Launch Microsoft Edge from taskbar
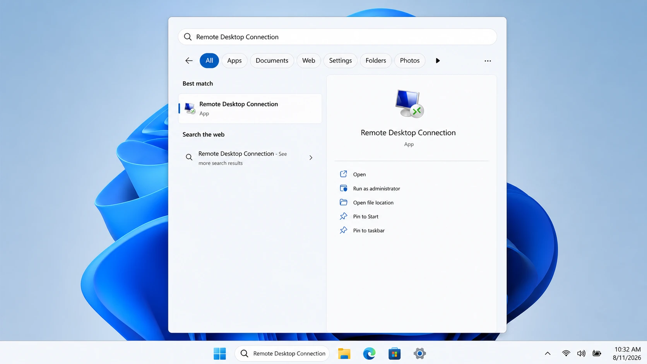The image size is (647, 364). coord(369,353)
